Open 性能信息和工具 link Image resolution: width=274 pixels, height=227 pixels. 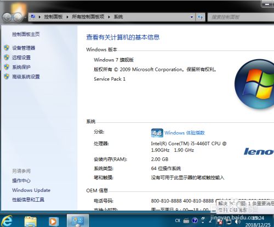coord(28,200)
